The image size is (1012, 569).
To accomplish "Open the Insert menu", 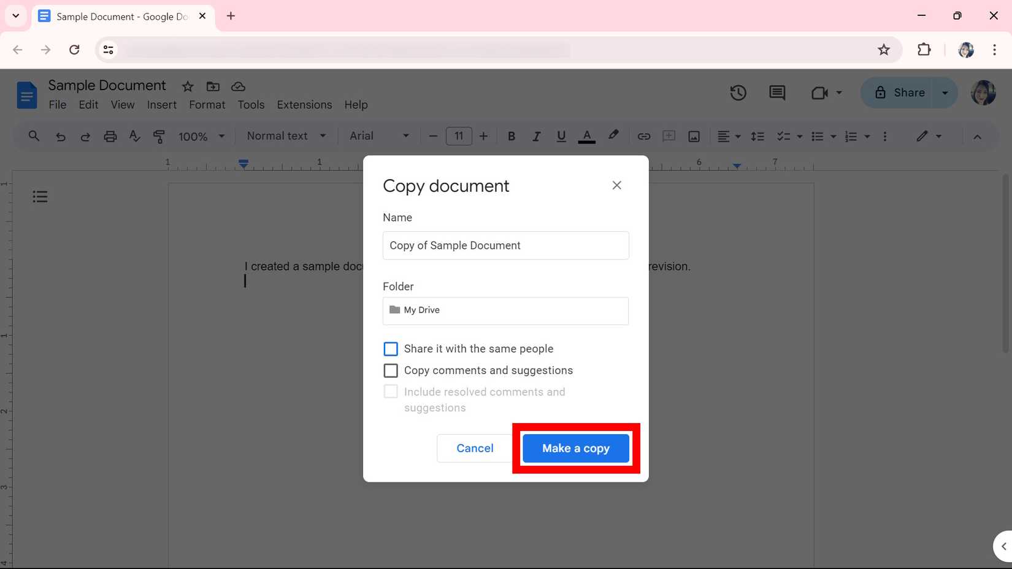I will click(x=161, y=105).
